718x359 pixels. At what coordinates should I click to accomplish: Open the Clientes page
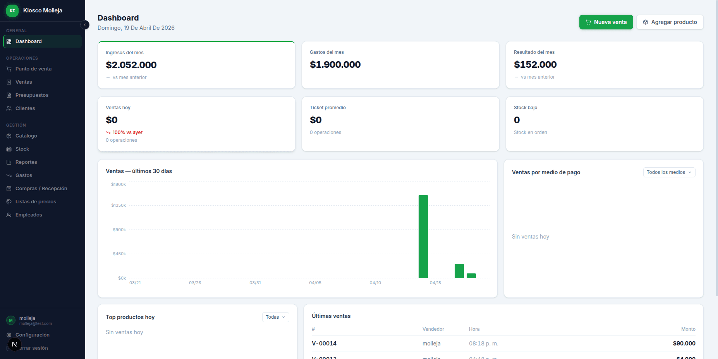pos(43,108)
